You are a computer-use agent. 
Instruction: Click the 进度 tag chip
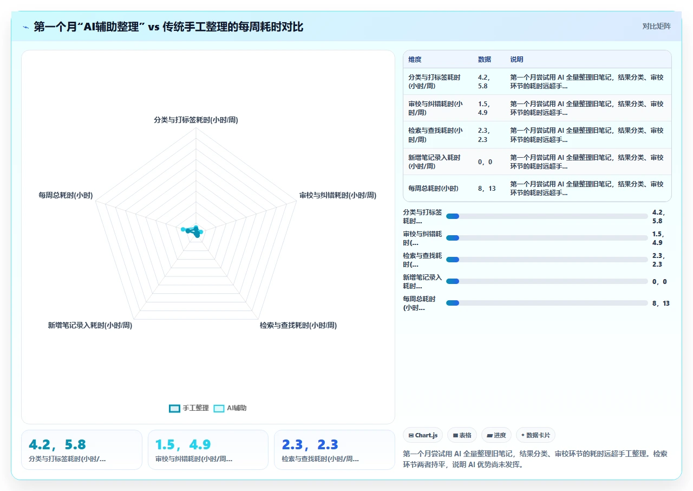tap(496, 435)
